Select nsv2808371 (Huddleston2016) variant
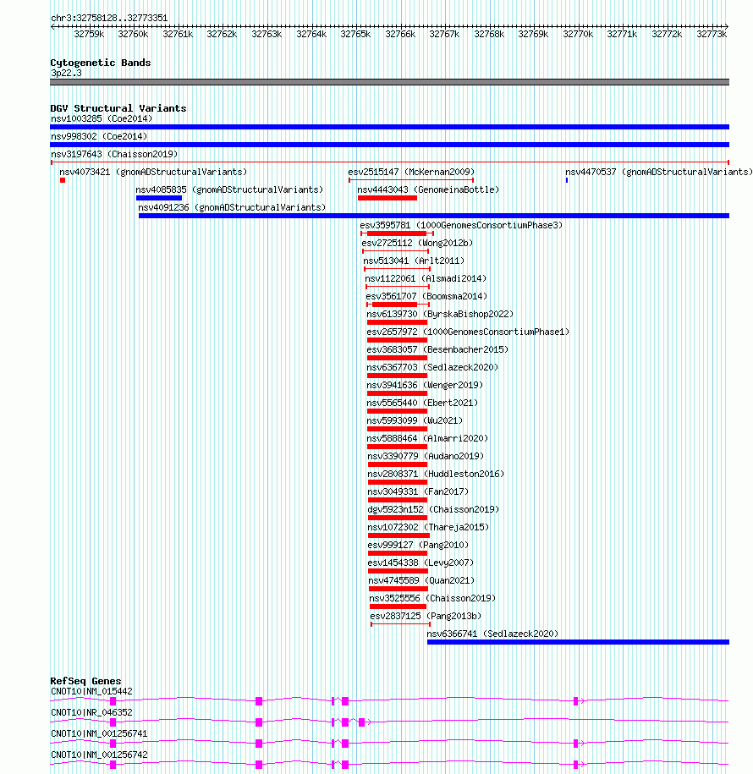The height and width of the screenshot is (774, 753). tap(436, 475)
